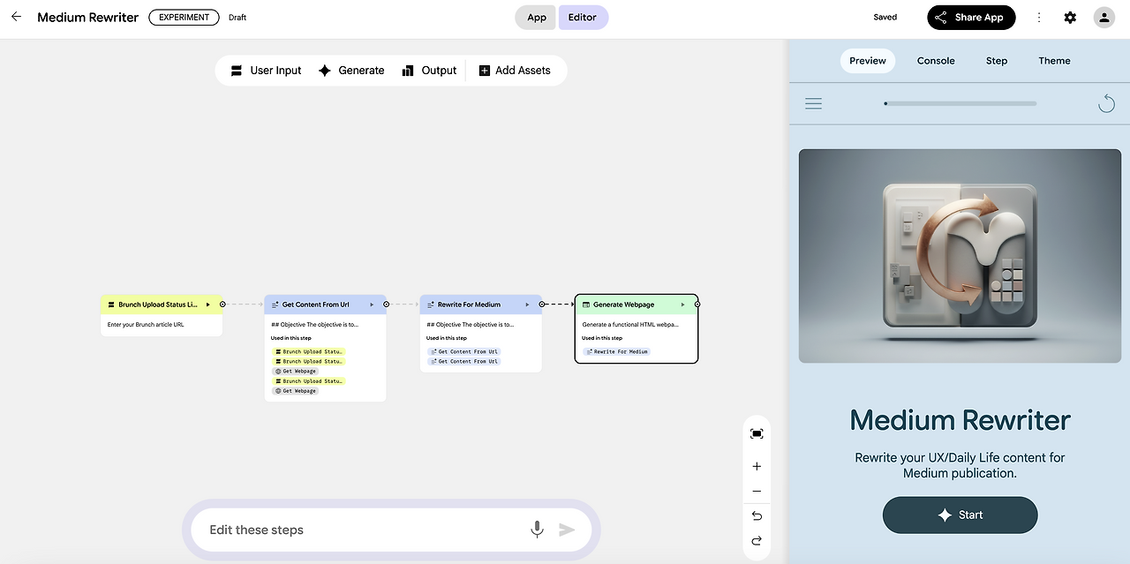
Task: Click the output port of Brunch Upload Status node
Action: point(222,305)
